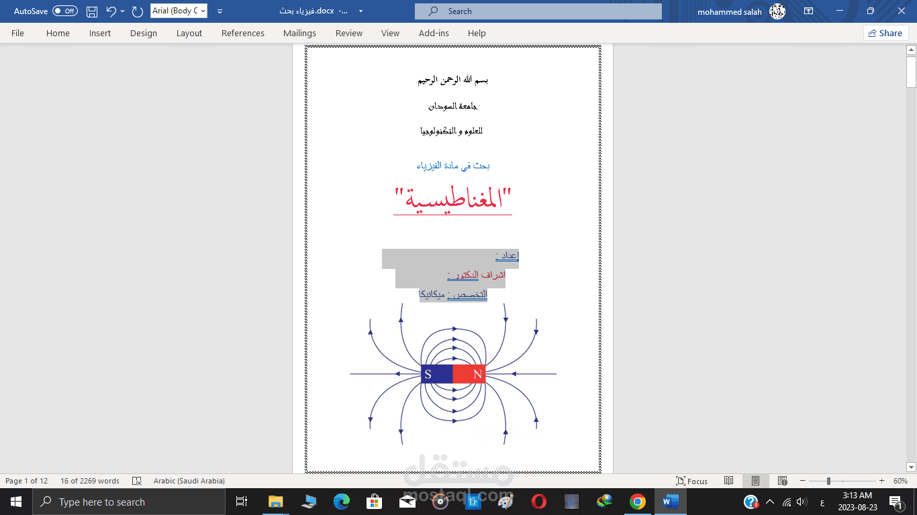Click the mohammed salah account avatar
This screenshot has height=515, width=917.
point(777,11)
